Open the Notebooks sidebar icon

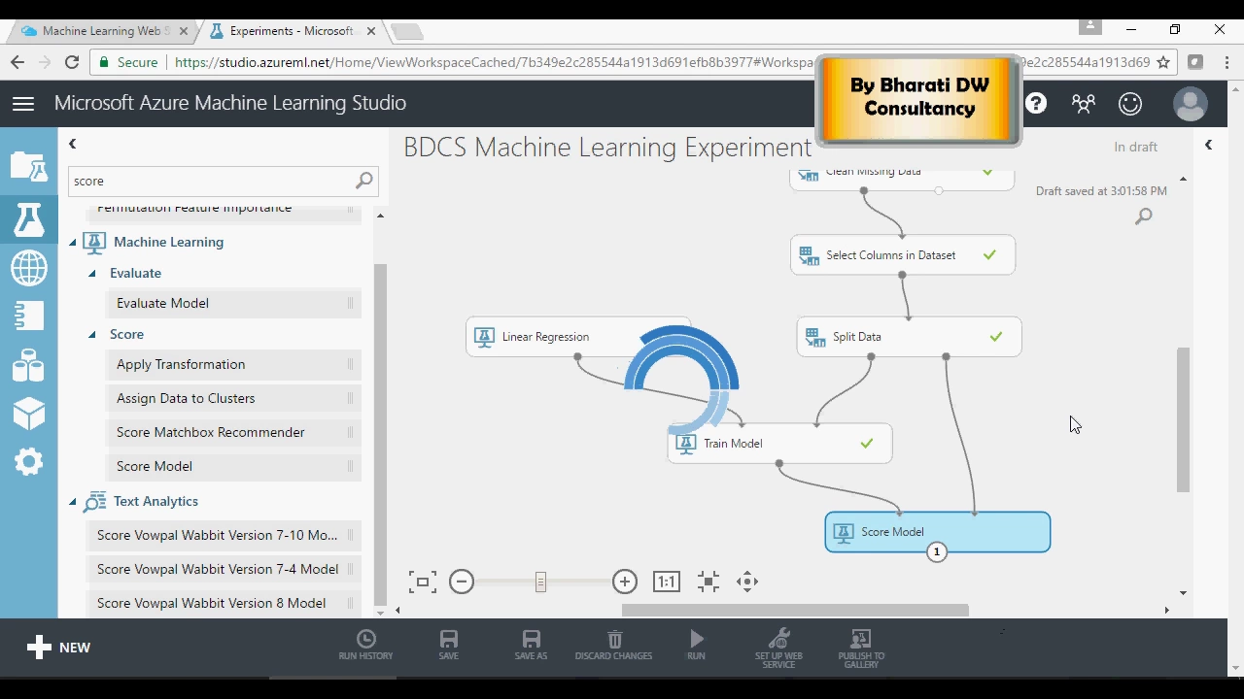pyautogui.click(x=29, y=316)
